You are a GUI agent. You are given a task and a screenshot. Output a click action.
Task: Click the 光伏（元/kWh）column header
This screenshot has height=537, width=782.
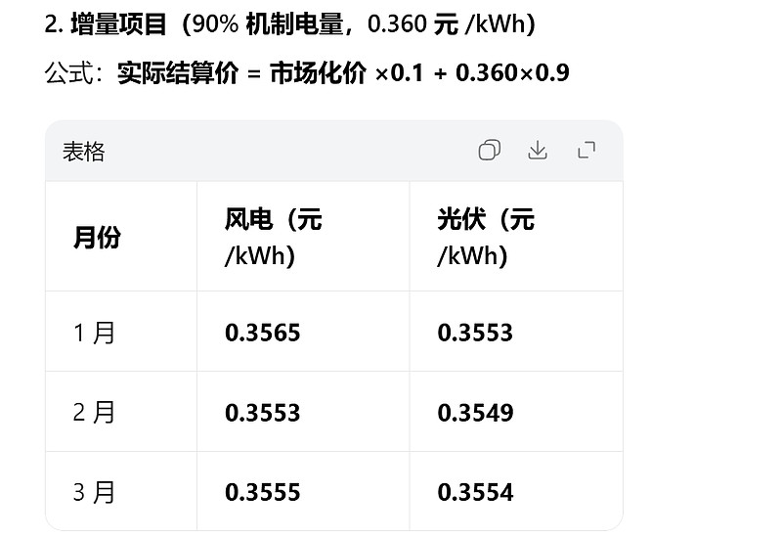pyautogui.click(x=486, y=237)
